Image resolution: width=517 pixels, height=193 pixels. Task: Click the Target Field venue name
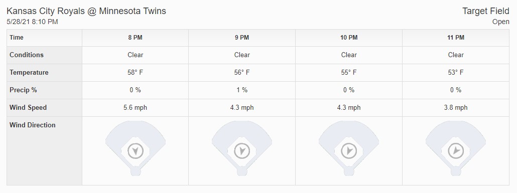[486, 11]
